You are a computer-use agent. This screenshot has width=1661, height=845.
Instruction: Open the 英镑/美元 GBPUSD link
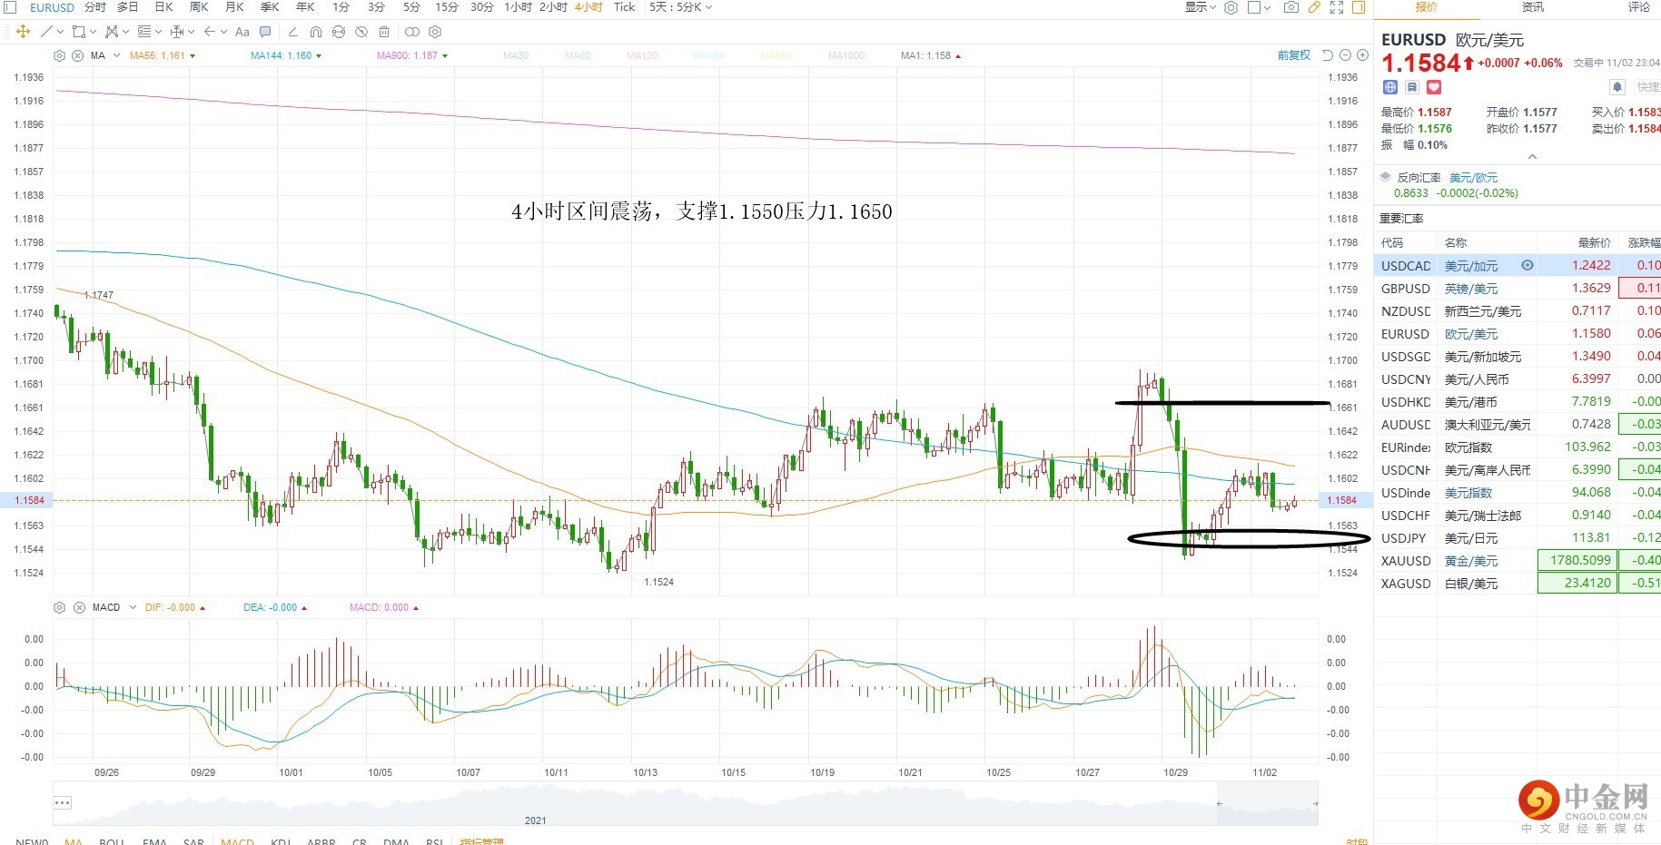pyautogui.click(x=1471, y=289)
